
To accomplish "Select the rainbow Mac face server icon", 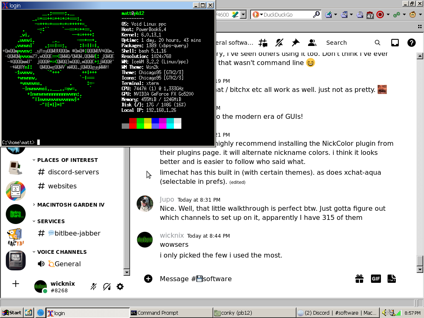I will tap(16, 191).
